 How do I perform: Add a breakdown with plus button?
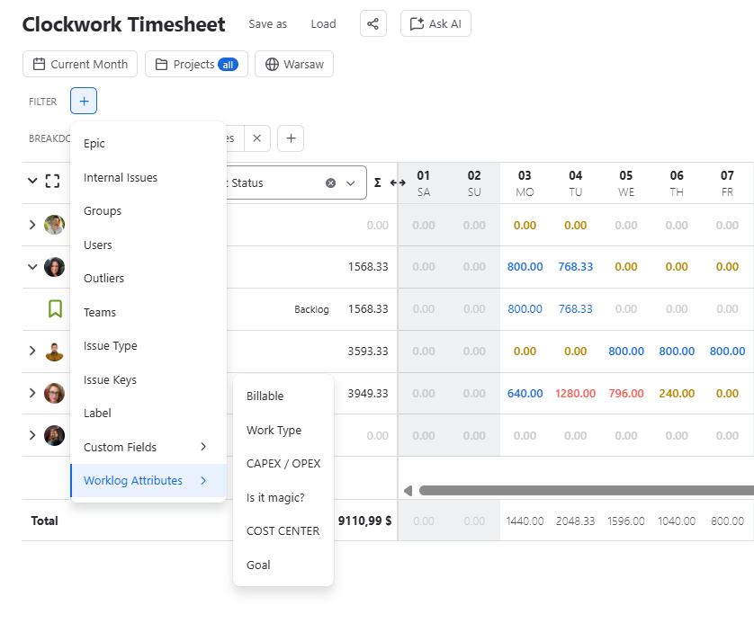[x=291, y=138]
